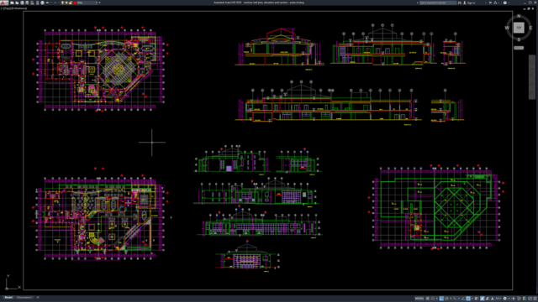Click the ViewCube West compass letter

[x=507, y=28]
